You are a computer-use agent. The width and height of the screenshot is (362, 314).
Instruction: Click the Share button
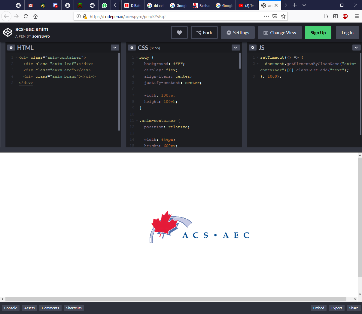point(354,308)
